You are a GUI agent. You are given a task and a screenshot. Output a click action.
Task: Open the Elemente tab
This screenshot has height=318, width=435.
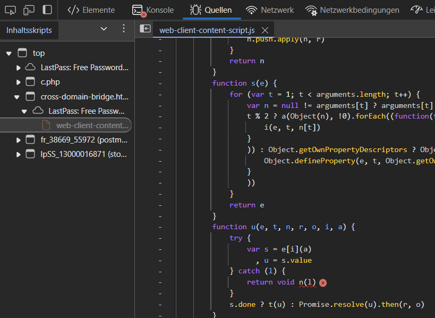[x=91, y=10]
